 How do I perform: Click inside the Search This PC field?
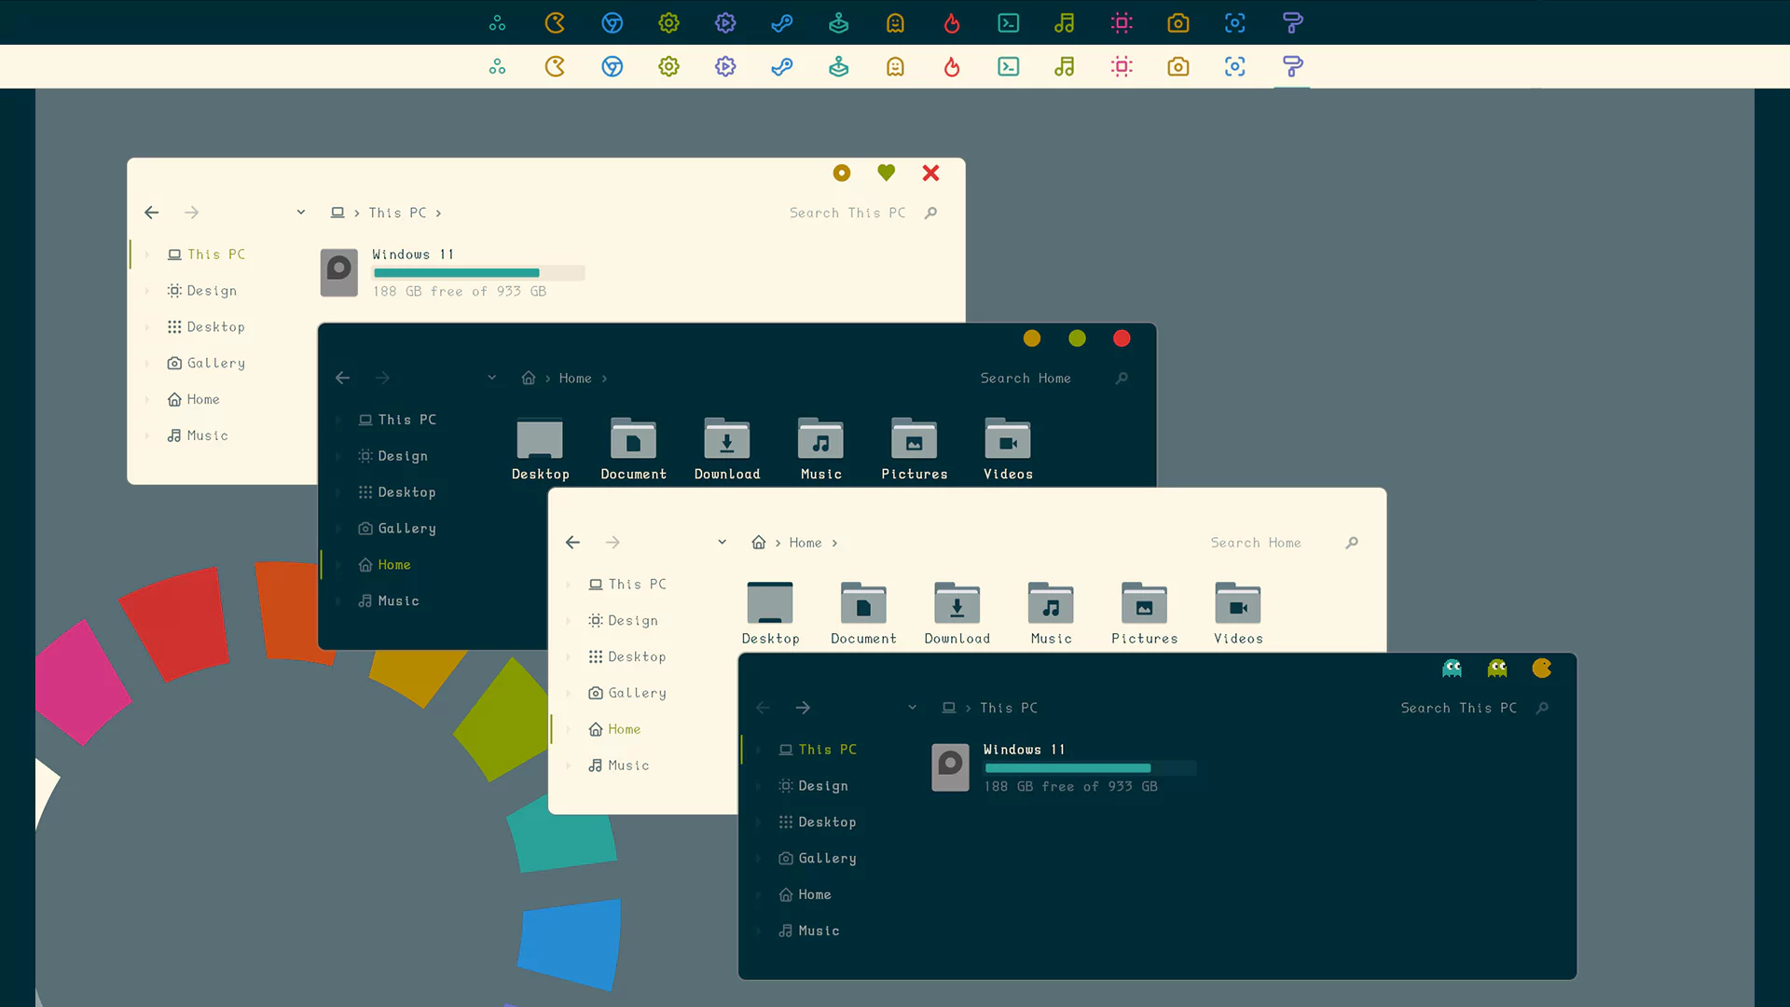(1459, 708)
